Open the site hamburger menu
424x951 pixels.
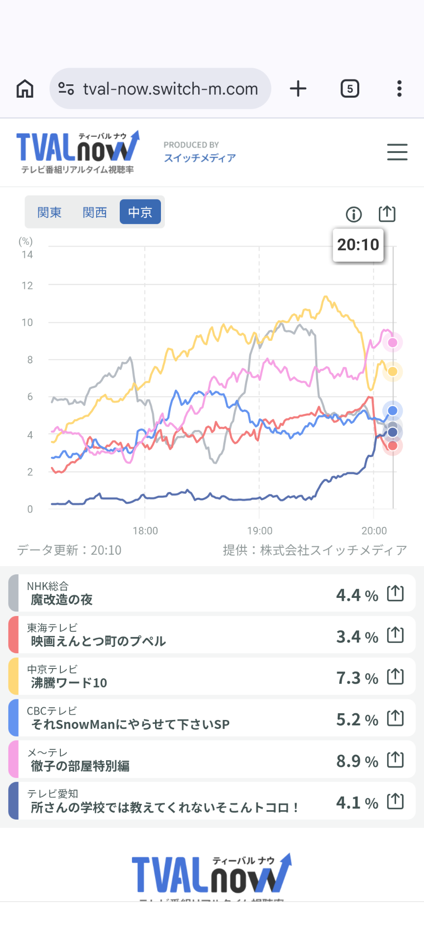coord(397,152)
